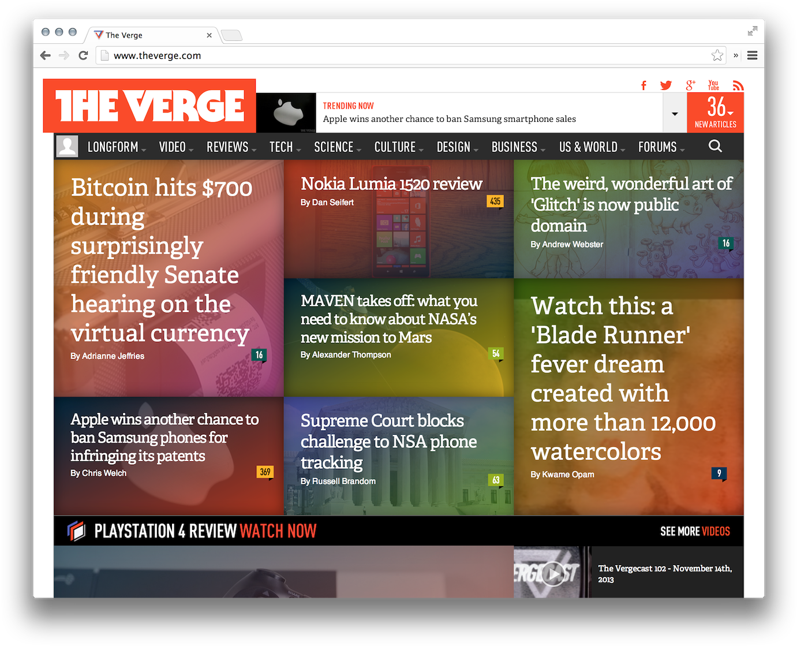The image size is (797, 646).
Task: Click the Twitter bird icon
Action: 666,85
